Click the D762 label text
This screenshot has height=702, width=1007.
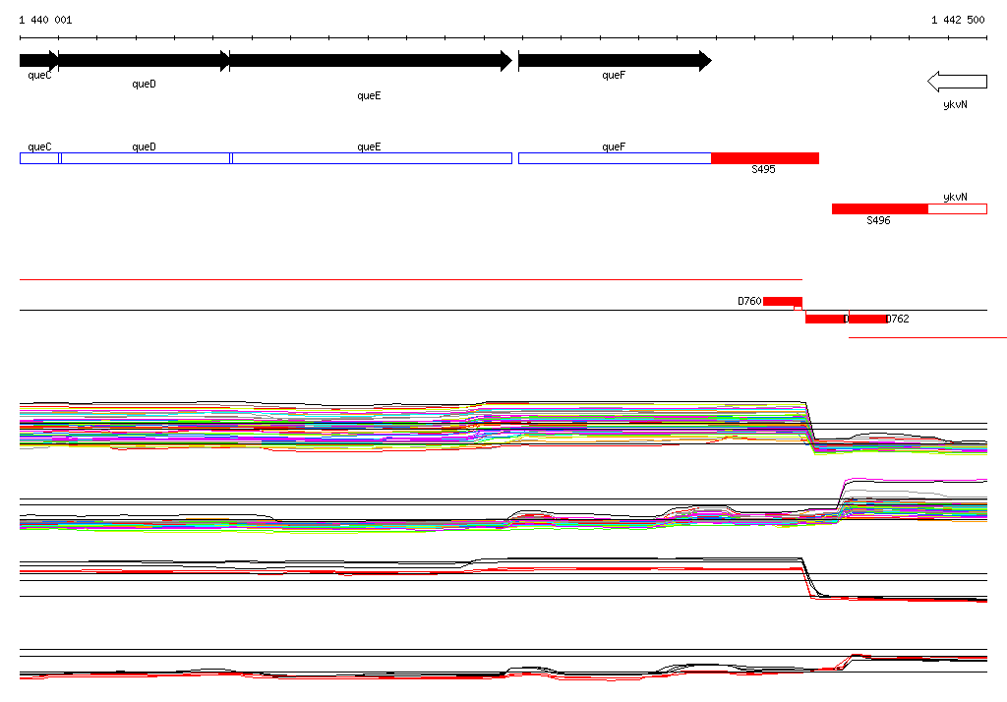coord(897,319)
